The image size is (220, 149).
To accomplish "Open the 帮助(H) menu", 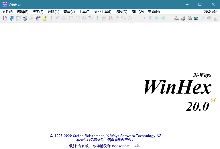I will click(x=154, y=12).
